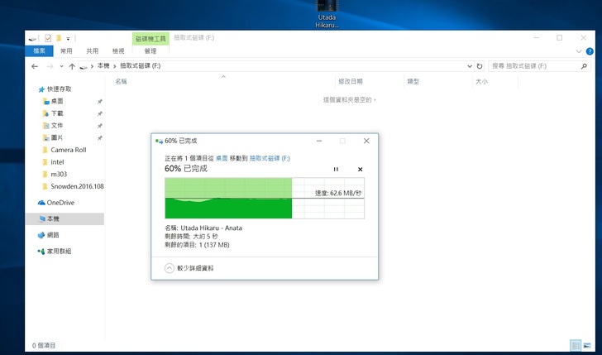This screenshot has height=355, width=602.
Task: Open the 檔案 menu tab
Action: click(39, 50)
